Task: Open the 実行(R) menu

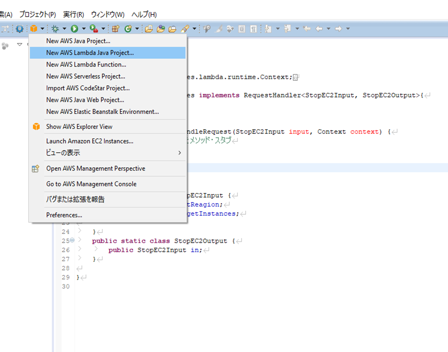Action: (73, 14)
